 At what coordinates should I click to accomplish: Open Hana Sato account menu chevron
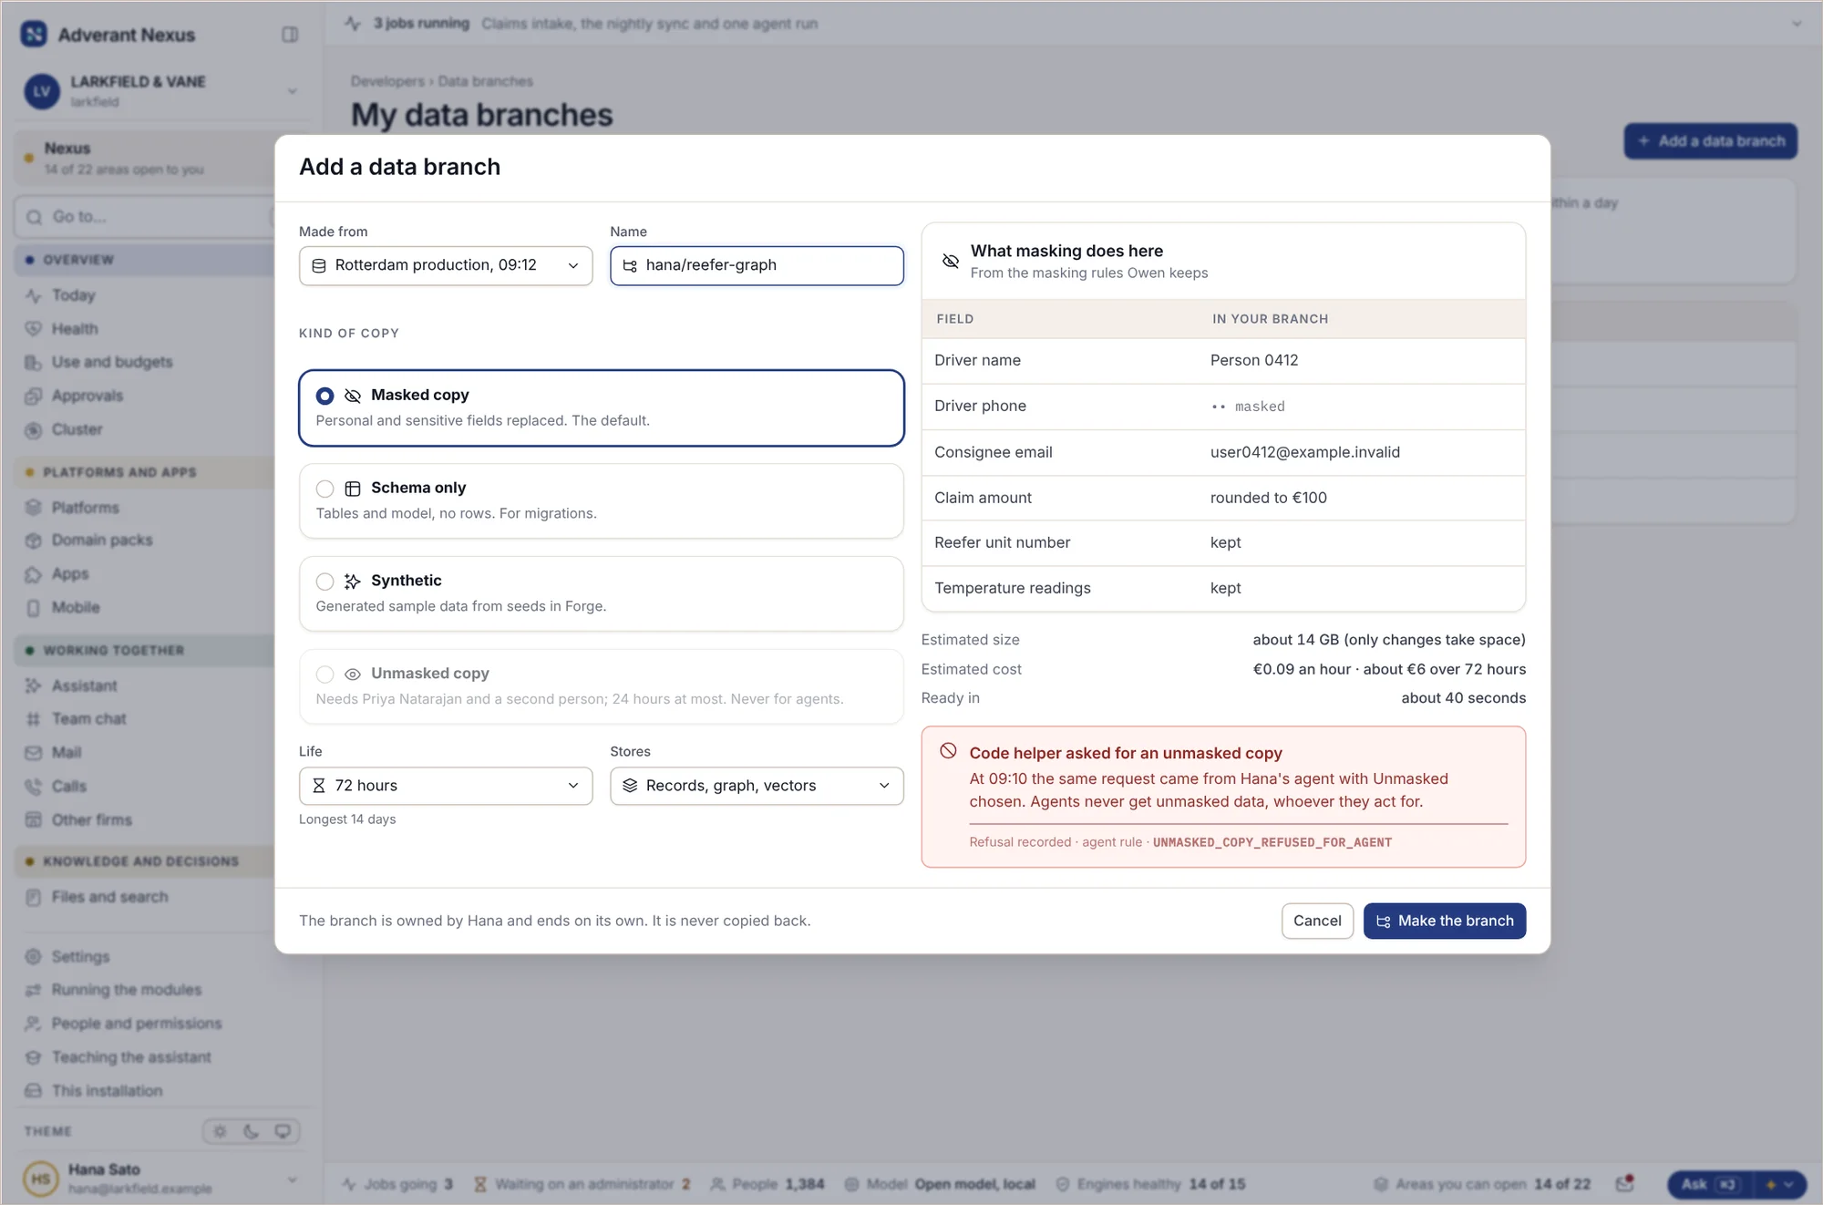(x=292, y=1179)
